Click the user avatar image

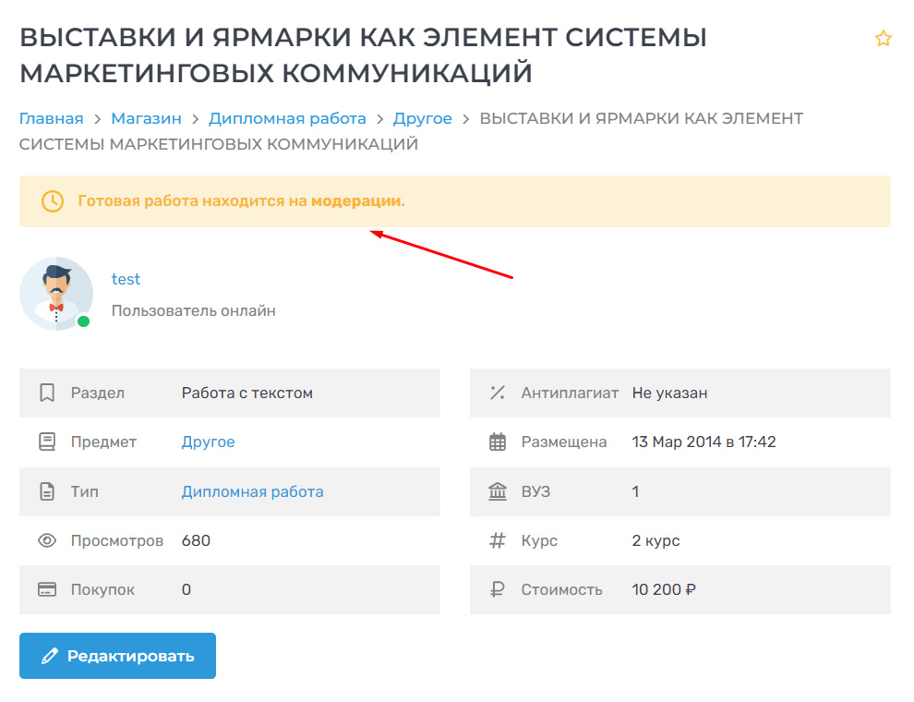coord(56,294)
